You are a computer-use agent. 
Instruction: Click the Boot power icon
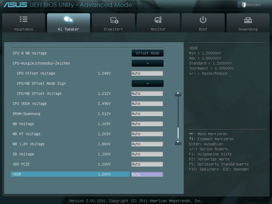point(203,20)
